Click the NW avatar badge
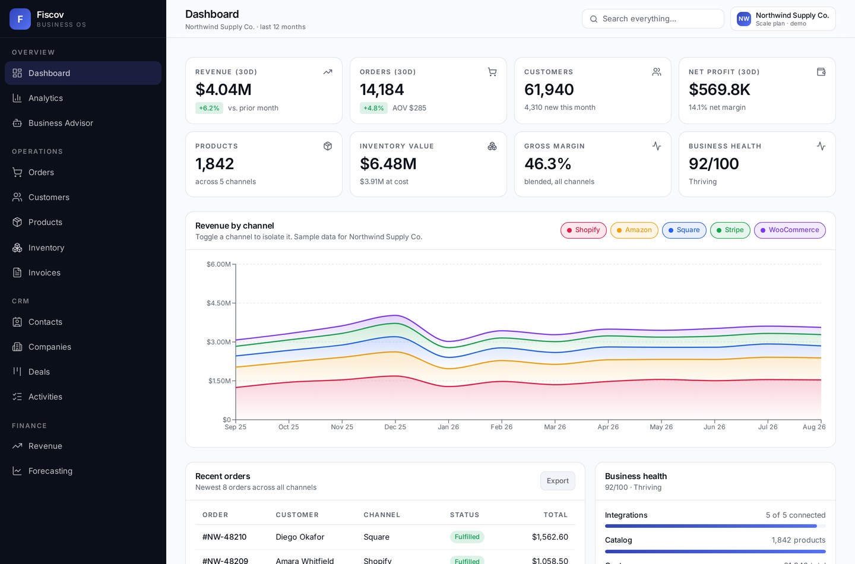Image resolution: width=855 pixels, height=564 pixels. tap(744, 19)
